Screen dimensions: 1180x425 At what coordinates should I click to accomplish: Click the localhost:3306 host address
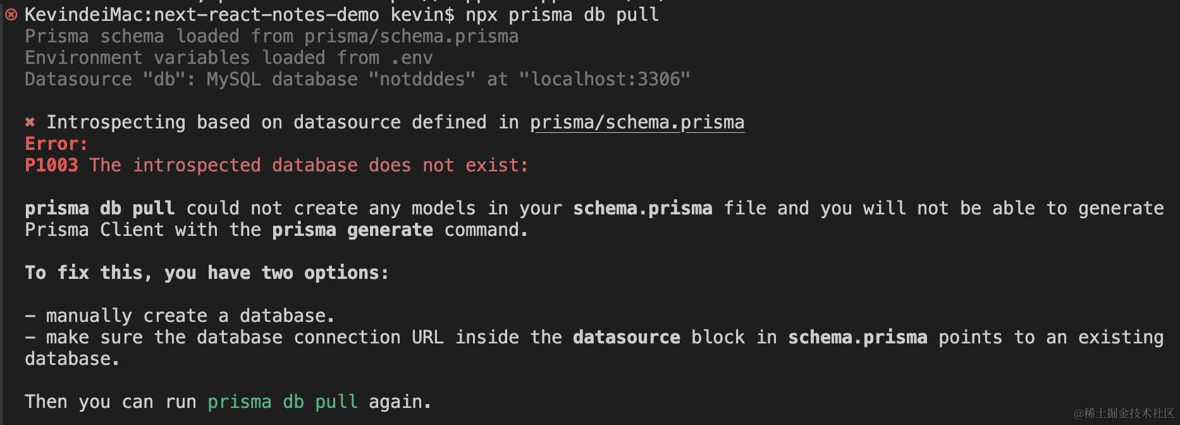605,79
